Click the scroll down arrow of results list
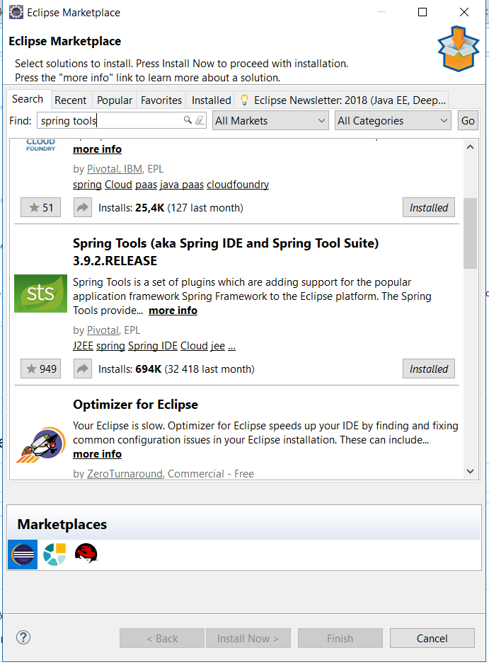Image resolution: width=489 pixels, height=667 pixels. pos(471,471)
